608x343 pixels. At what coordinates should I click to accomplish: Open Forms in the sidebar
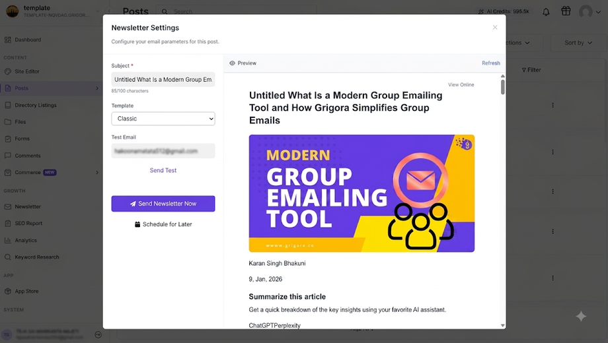tap(22, 139)
